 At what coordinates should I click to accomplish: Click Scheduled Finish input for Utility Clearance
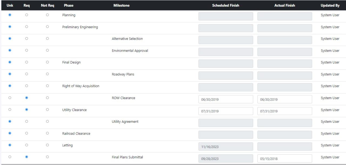click(226, 111)
